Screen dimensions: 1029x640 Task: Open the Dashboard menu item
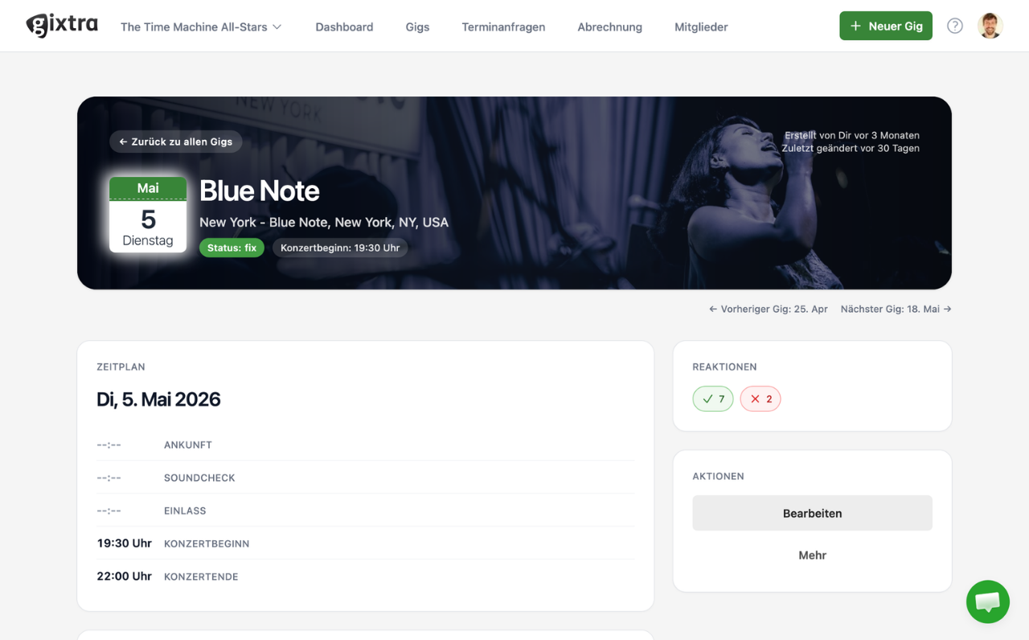[344, 27]
